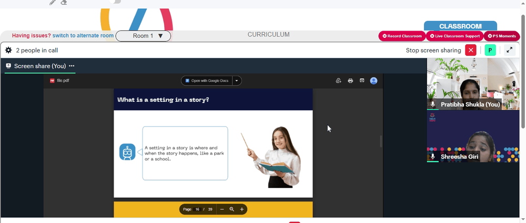Image resolution: width=526 pixels, height=223 pixels.
Task: Expand Open with Google Docs arrow
Action: 237,81
